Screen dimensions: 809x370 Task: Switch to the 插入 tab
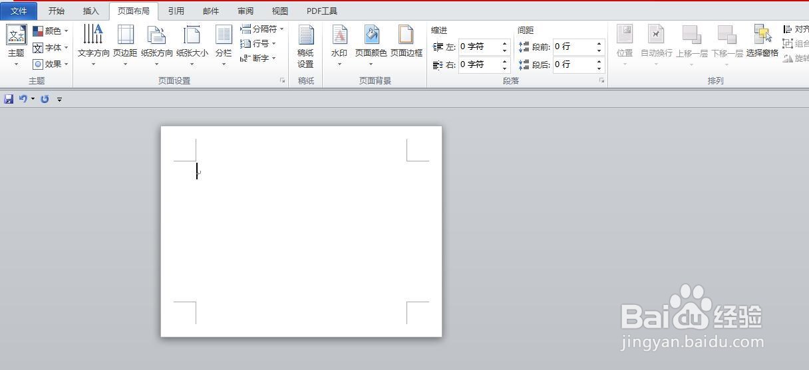[x=90, y=11]
